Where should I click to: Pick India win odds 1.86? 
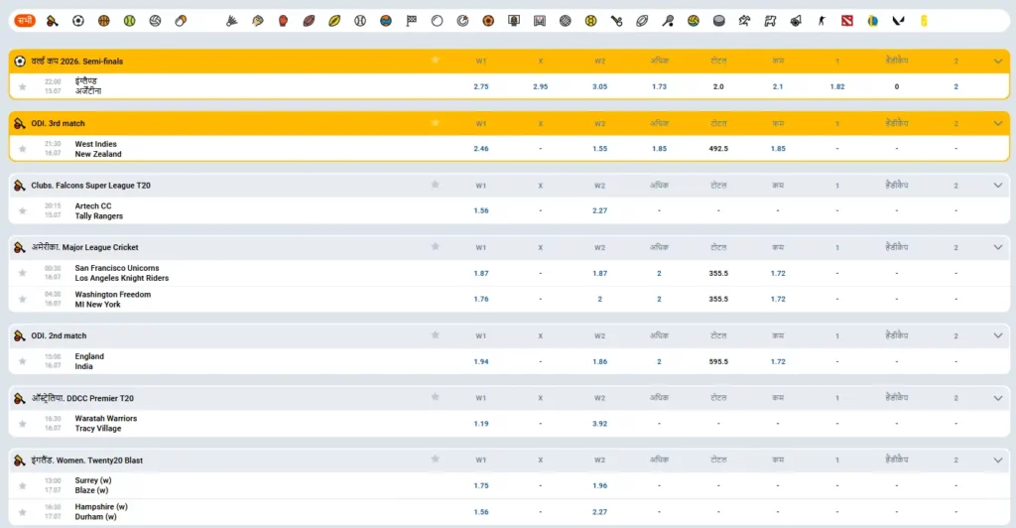click(x=600, y=361)
